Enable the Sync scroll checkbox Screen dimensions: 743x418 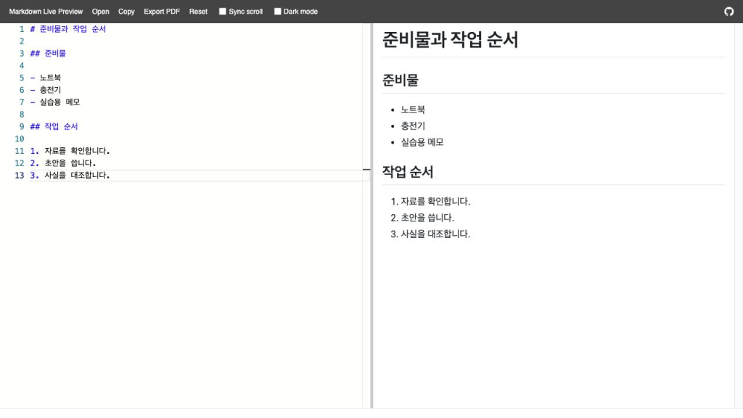(222, 12)
